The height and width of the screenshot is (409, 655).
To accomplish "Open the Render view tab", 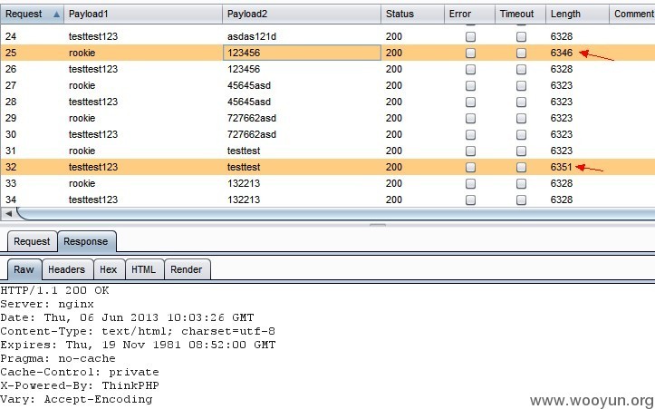I will coord(188,269).
